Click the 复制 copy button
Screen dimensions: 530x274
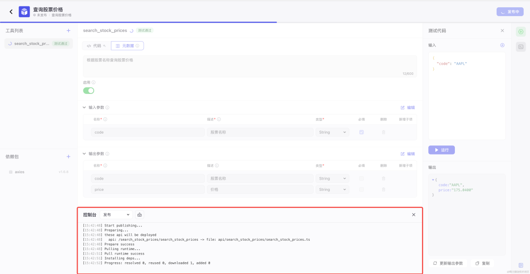pos(482,263)
